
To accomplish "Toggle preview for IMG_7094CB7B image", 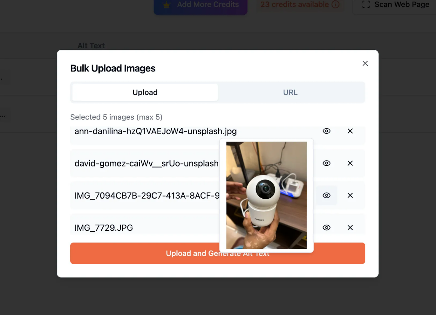I will click(x=326, y=195).
